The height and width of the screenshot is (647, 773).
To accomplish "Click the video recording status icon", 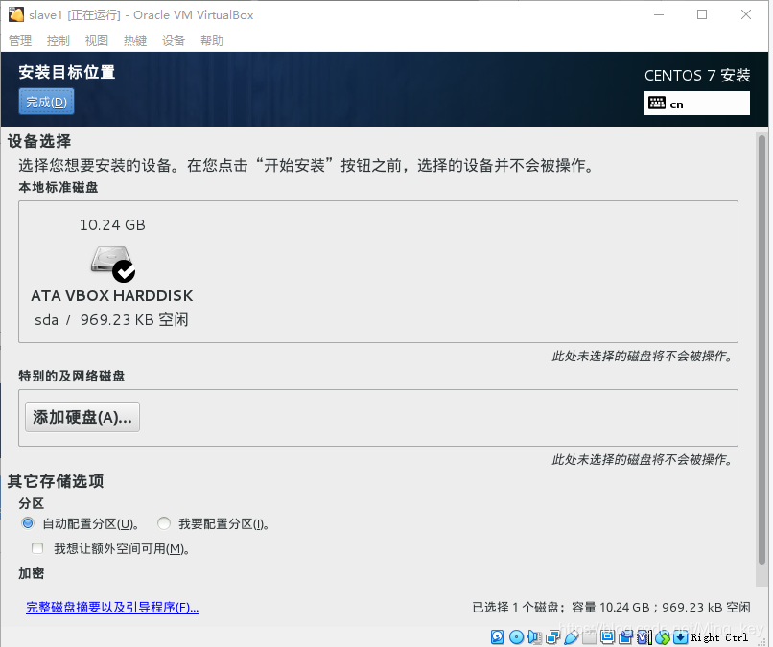I will click(x=625, y=637).
